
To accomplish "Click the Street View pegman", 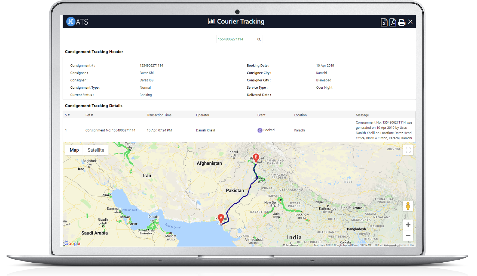I will [408, 206].
